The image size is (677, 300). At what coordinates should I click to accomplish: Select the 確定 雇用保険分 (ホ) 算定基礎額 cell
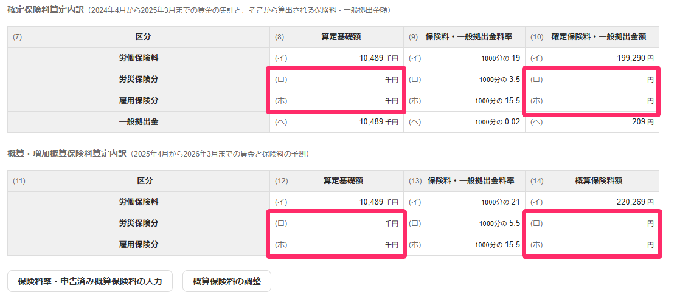coord(337,101)
